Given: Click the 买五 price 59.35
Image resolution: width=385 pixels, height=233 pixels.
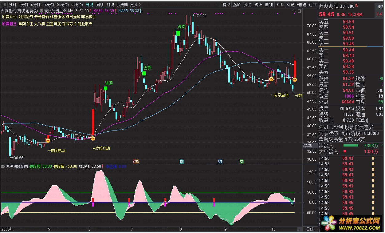Looking at the screenshot, I should point(348,72).
